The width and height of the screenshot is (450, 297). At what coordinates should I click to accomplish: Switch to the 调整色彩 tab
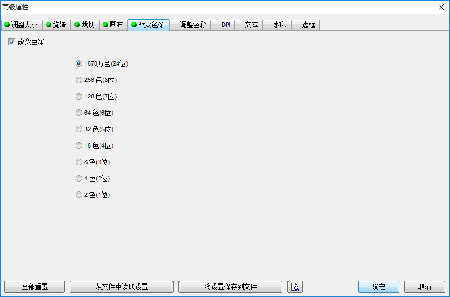[190, 25]
